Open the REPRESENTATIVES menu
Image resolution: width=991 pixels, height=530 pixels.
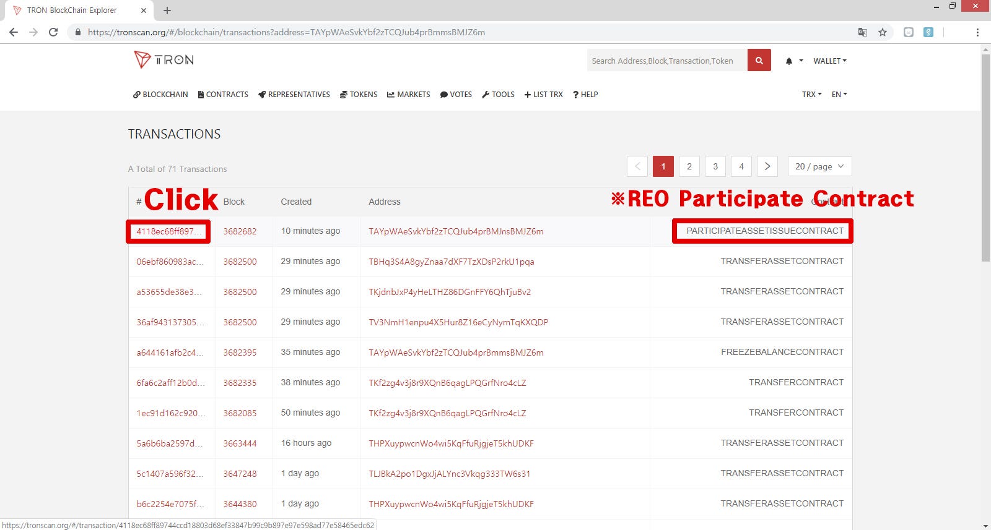tap(294, 95)
